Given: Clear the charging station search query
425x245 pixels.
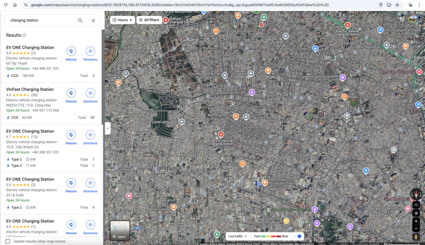Looking at the screenshot, I should click(x=93, y=20).
